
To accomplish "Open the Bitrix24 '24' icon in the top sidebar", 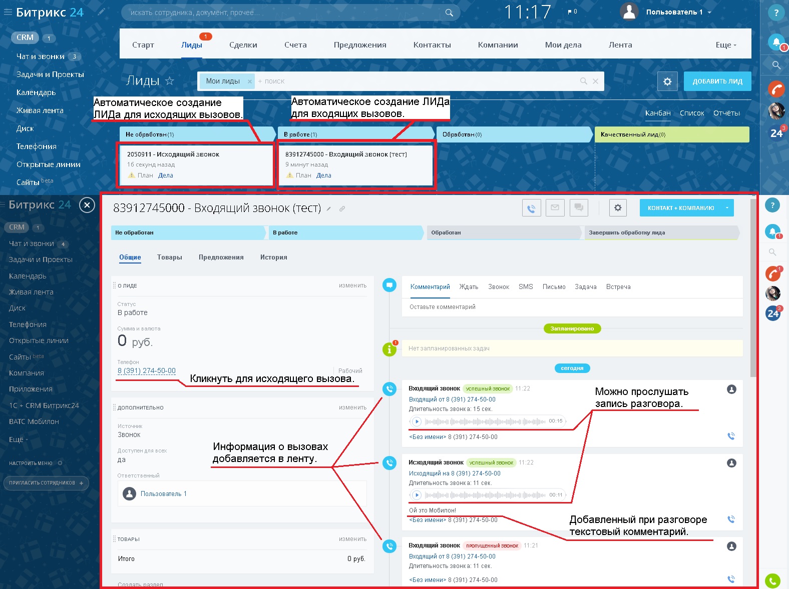I will [x=776, y=133].
